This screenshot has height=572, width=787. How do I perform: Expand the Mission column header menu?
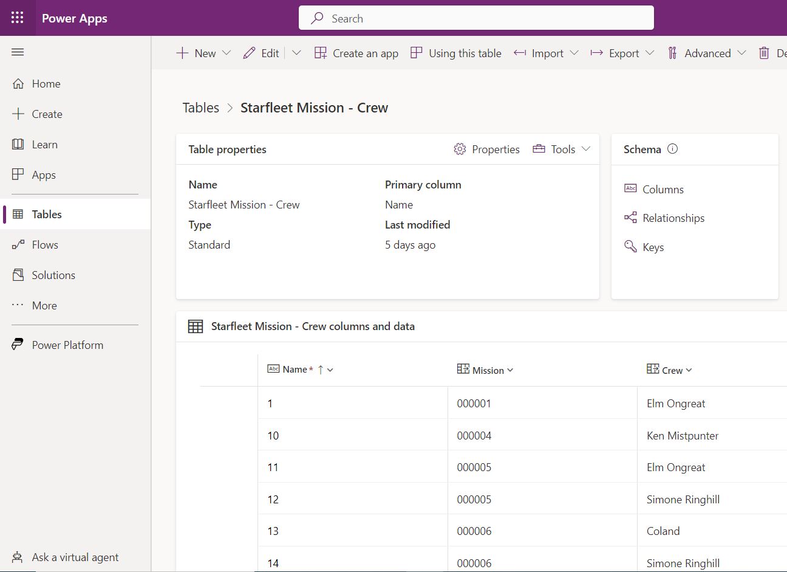tap(510, 370)
